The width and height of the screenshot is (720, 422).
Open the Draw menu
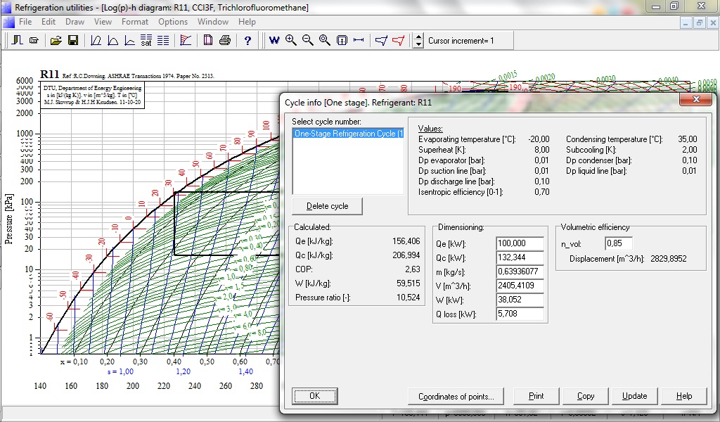click(75, 22)
